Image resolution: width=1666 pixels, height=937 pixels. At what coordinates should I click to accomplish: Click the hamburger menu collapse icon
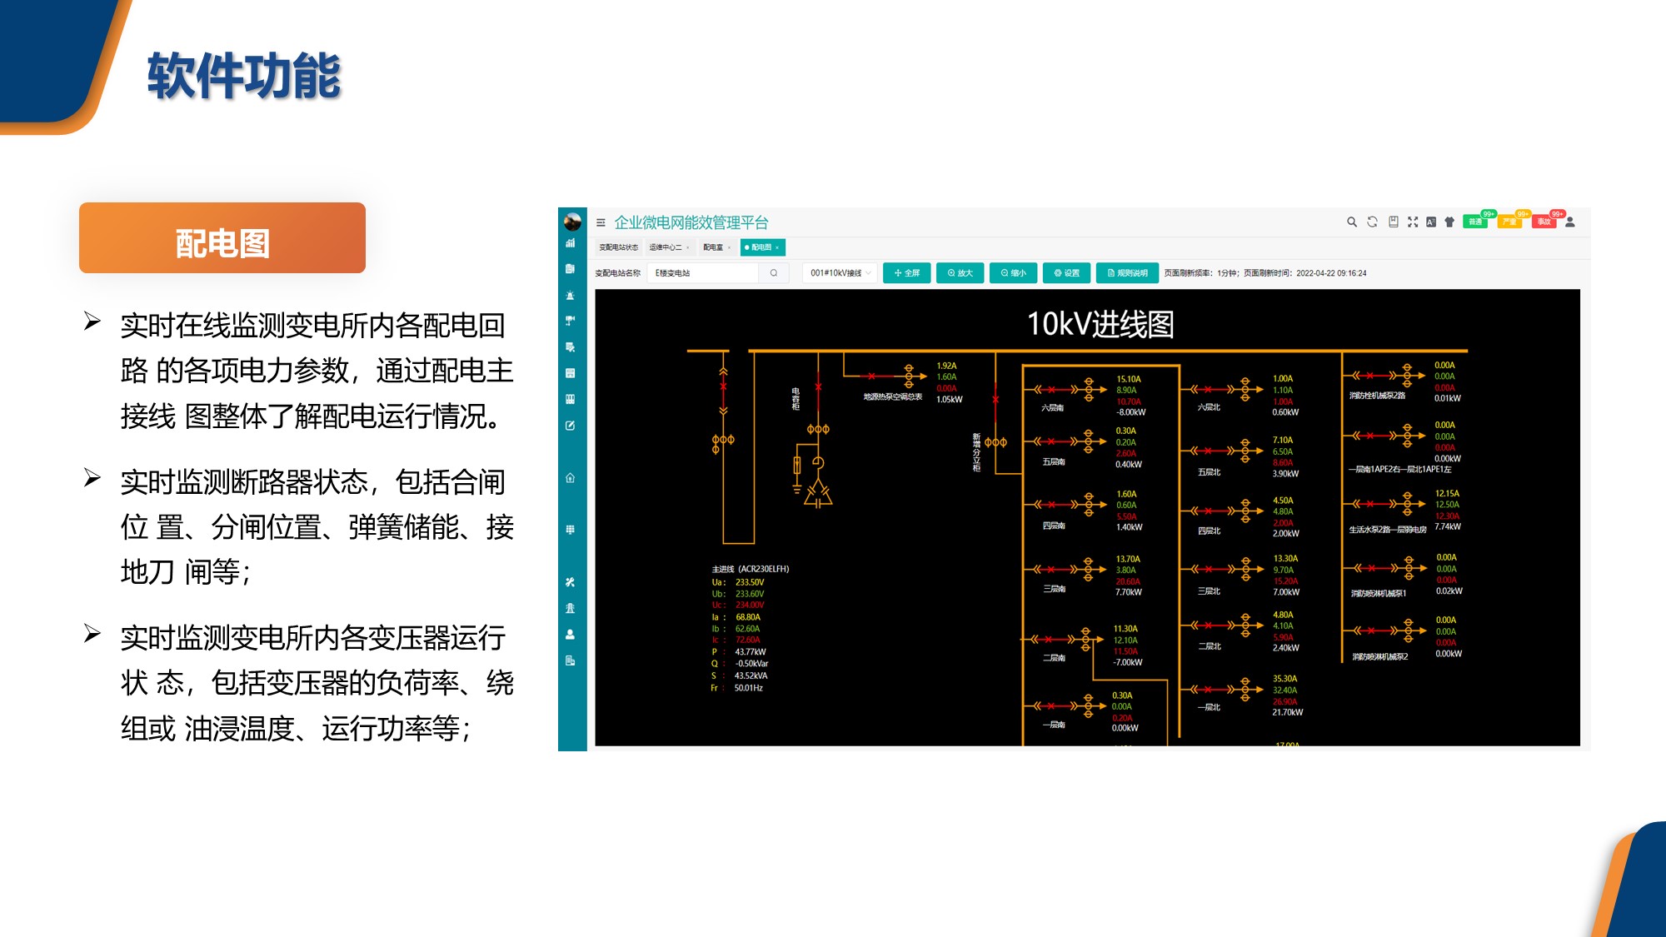pos(601,222)
